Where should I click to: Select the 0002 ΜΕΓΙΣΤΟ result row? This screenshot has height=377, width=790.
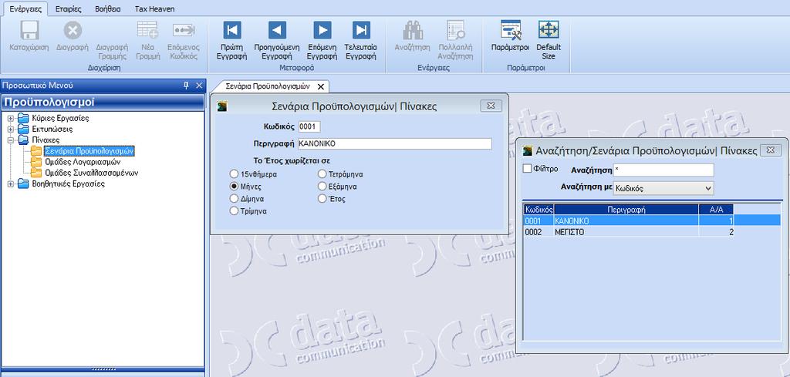[x=629, y=232]
